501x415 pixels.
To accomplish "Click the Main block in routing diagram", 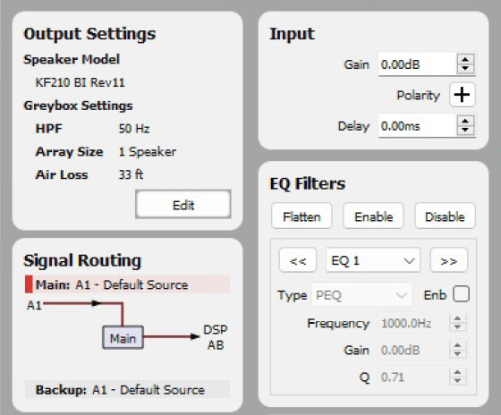I will [123, 338].
